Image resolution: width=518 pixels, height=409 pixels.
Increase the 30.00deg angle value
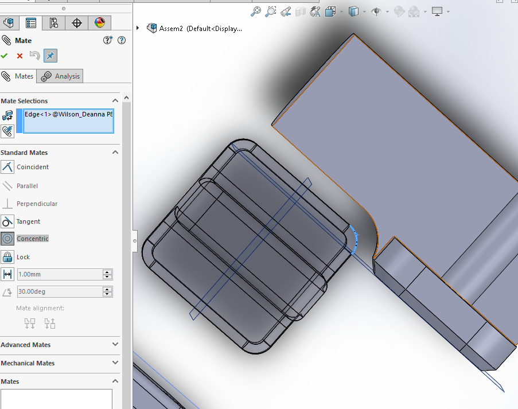tap(107, 289)
